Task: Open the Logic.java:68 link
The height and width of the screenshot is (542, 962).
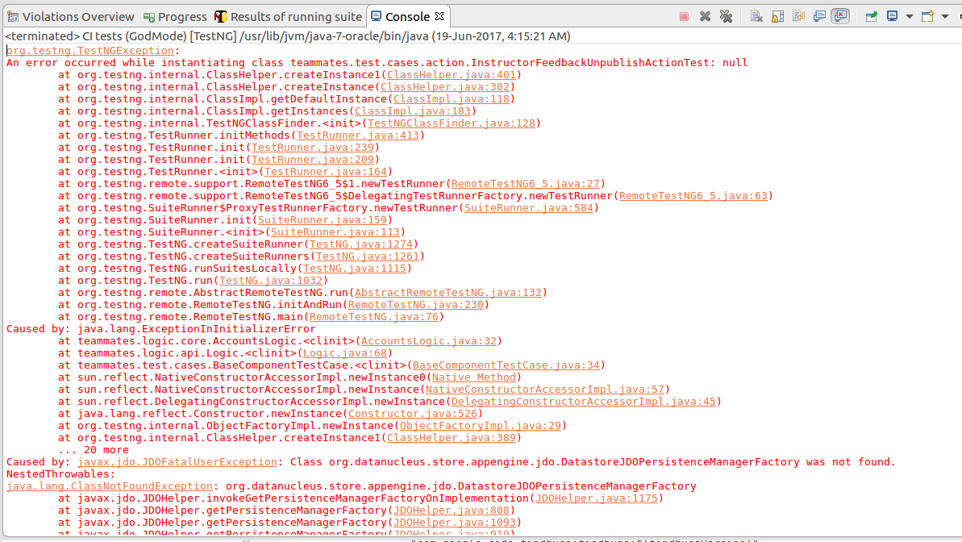Action: tap(345, 353)
